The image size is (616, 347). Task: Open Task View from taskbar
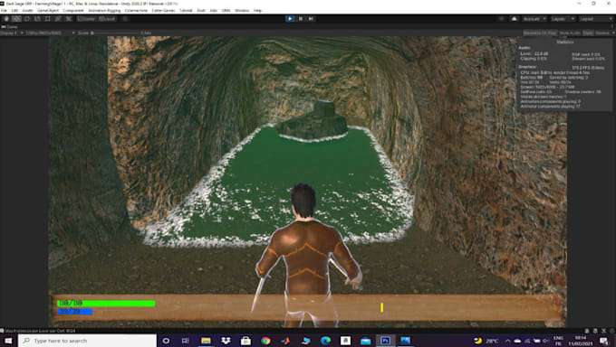[185, 341]
